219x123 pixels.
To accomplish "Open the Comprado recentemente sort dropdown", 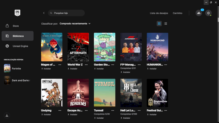I will click(x=75, y=24).
